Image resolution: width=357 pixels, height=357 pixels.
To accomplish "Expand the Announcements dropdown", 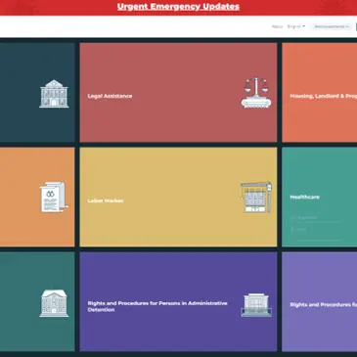I will 332,26.
